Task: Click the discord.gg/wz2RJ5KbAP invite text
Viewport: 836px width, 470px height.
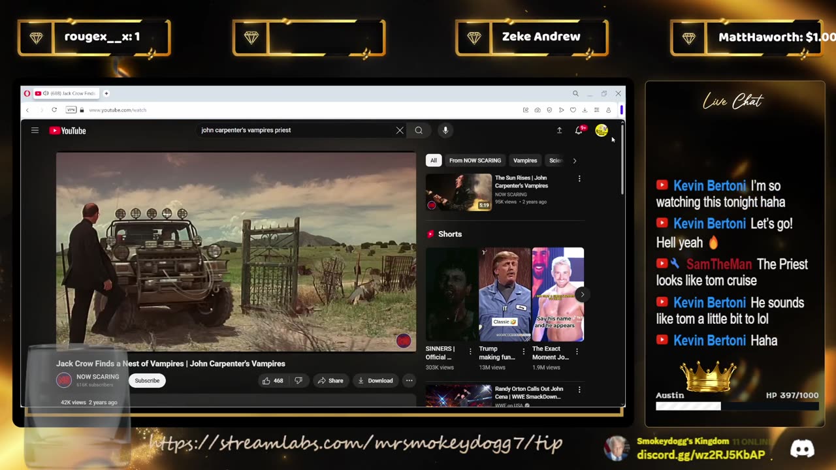Action: [x=701, y=455]
